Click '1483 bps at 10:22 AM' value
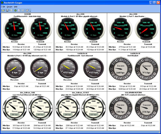This screenshot has height=134, width=161. (x=95, y=125)
